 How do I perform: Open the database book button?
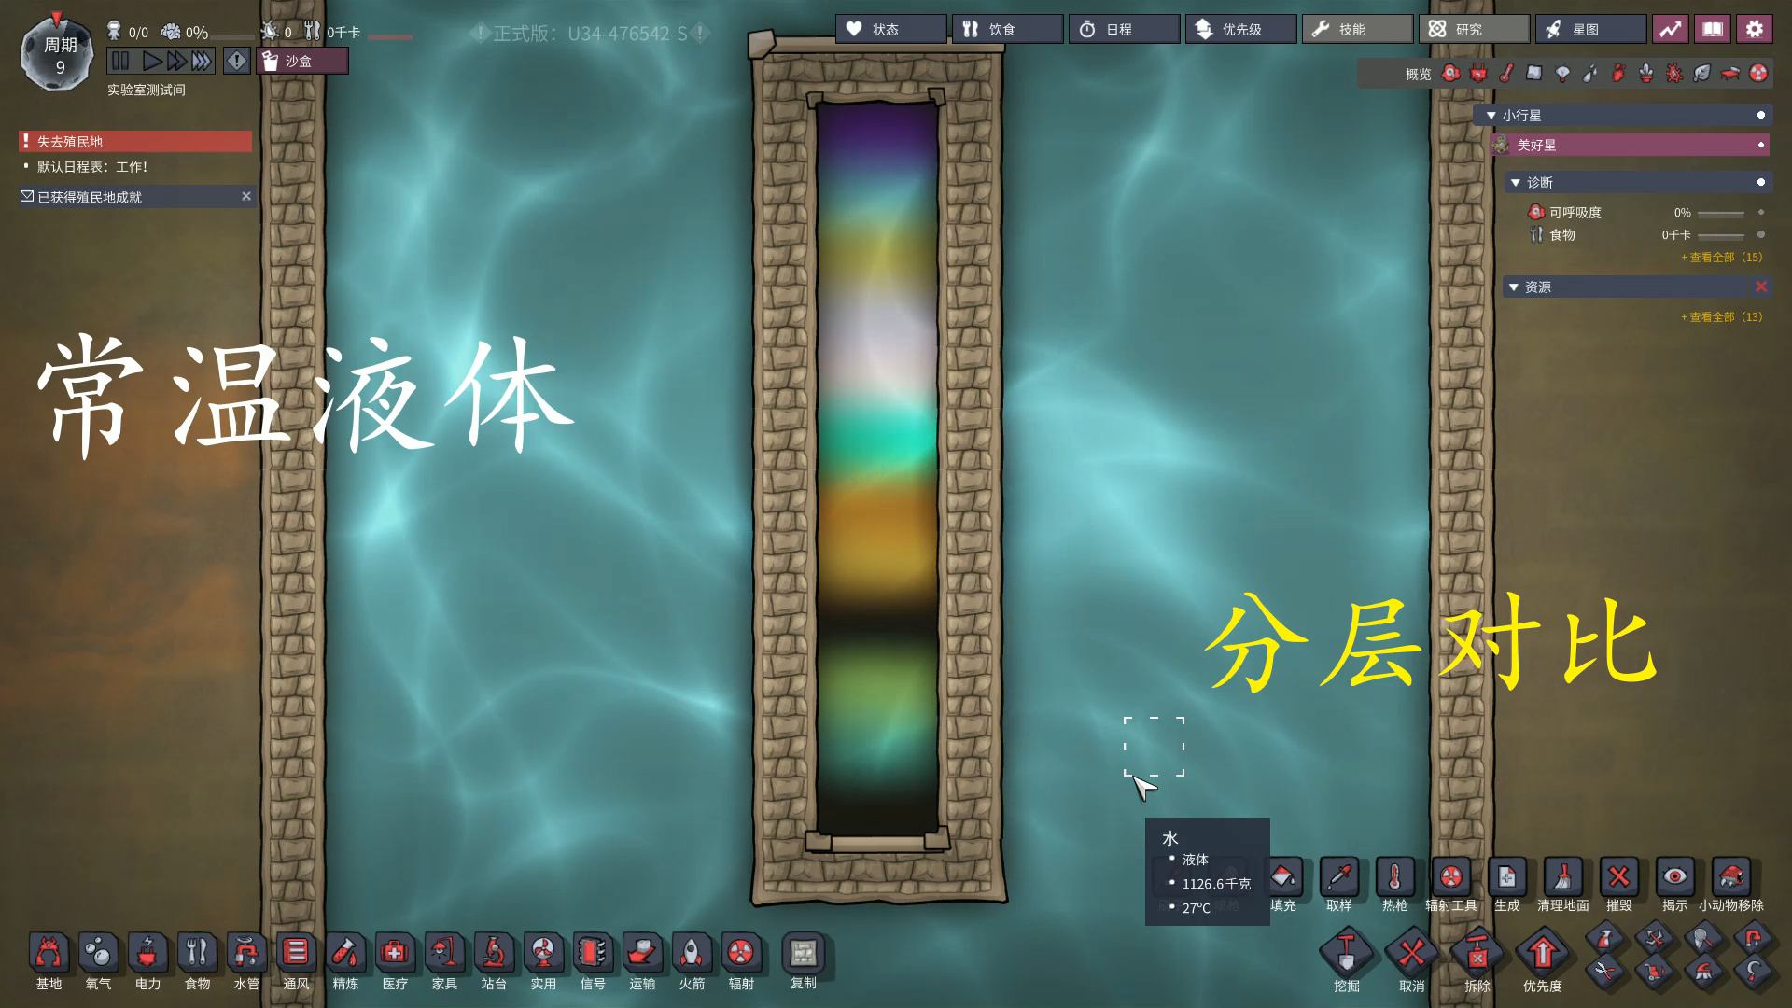click(1713, 30)
